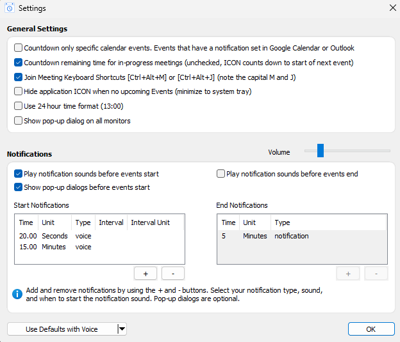Confirm settings with the OK button
This screenshot has width=400, height=342.
371,329
